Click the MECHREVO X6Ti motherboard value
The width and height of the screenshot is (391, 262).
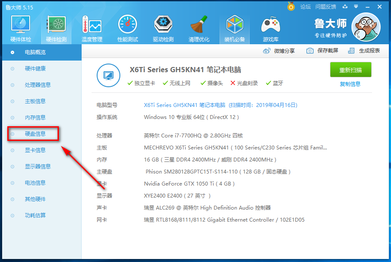point(235,148)
